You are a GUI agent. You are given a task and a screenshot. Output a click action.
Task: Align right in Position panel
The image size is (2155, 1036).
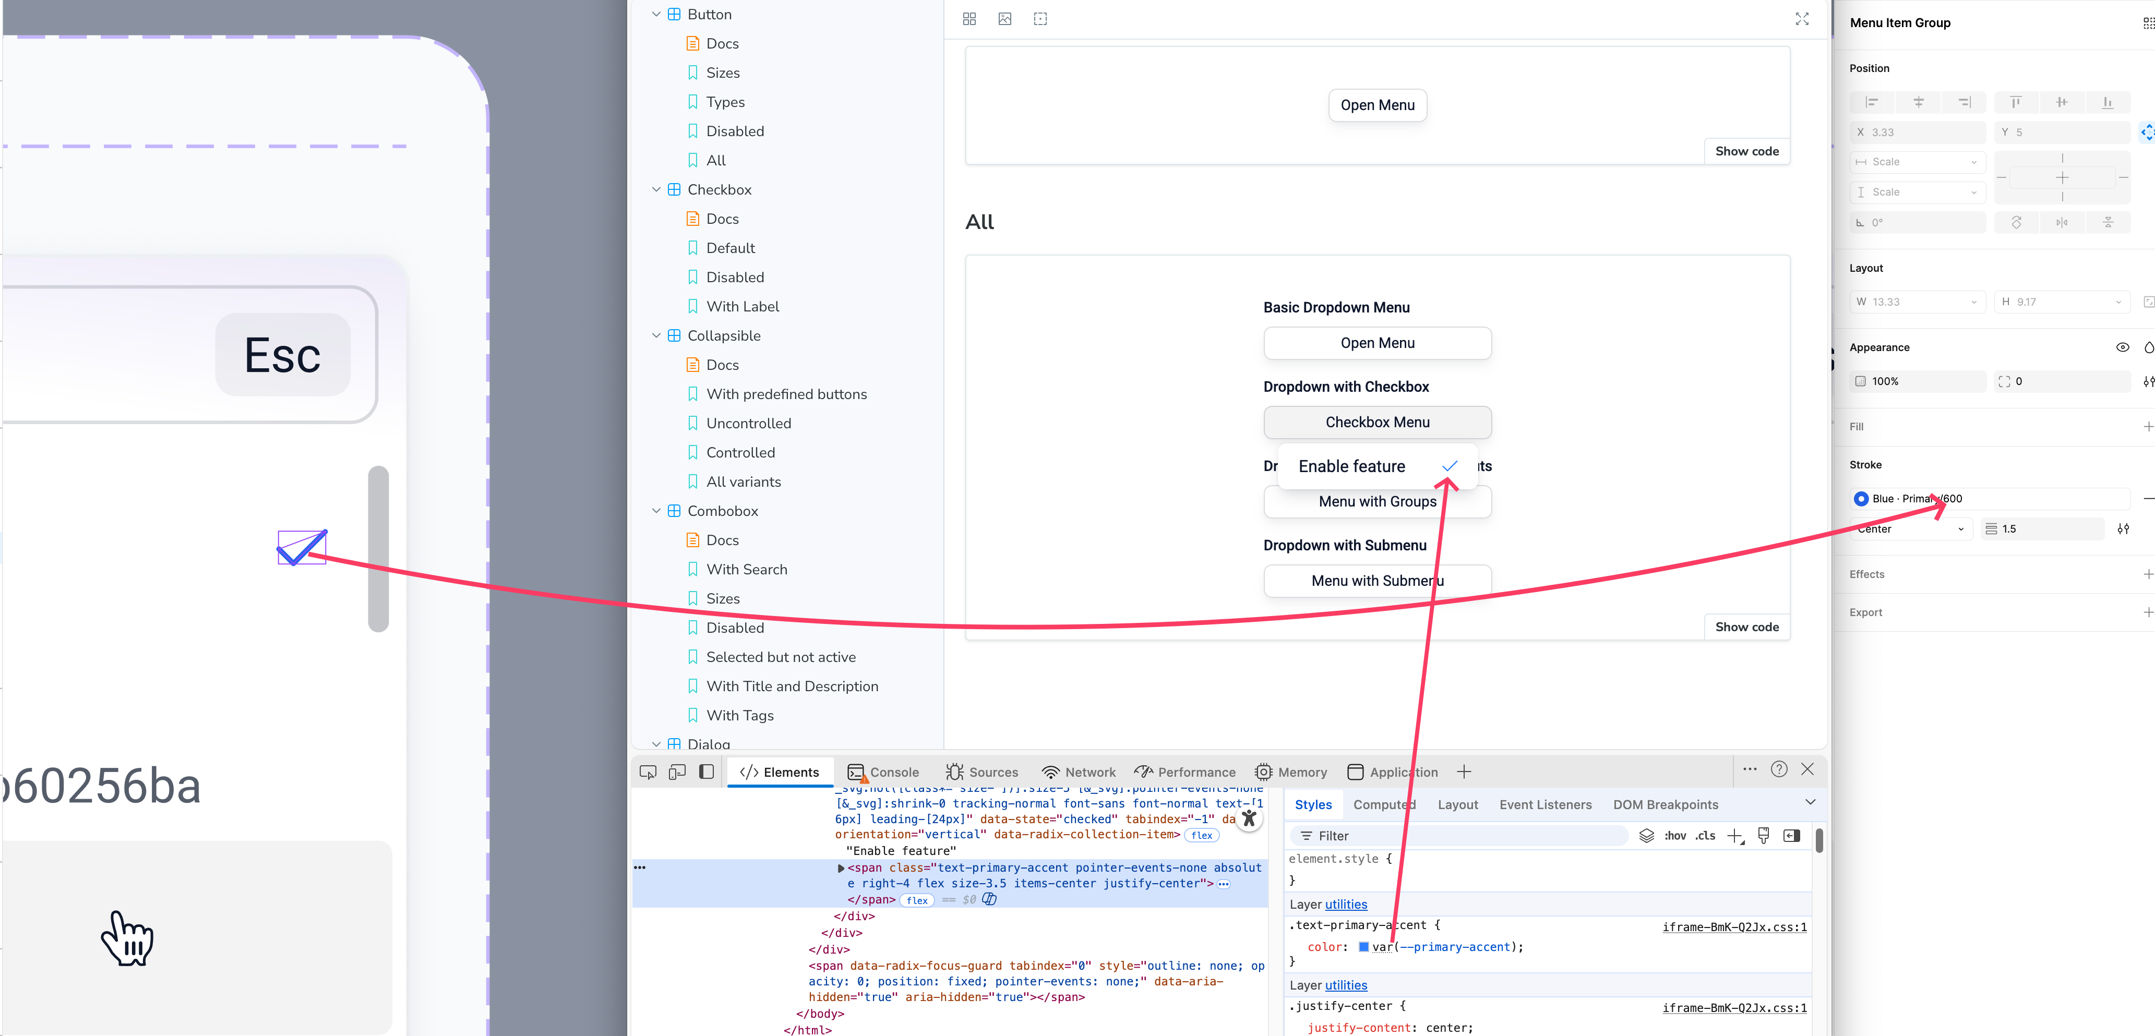point(1964,102)
